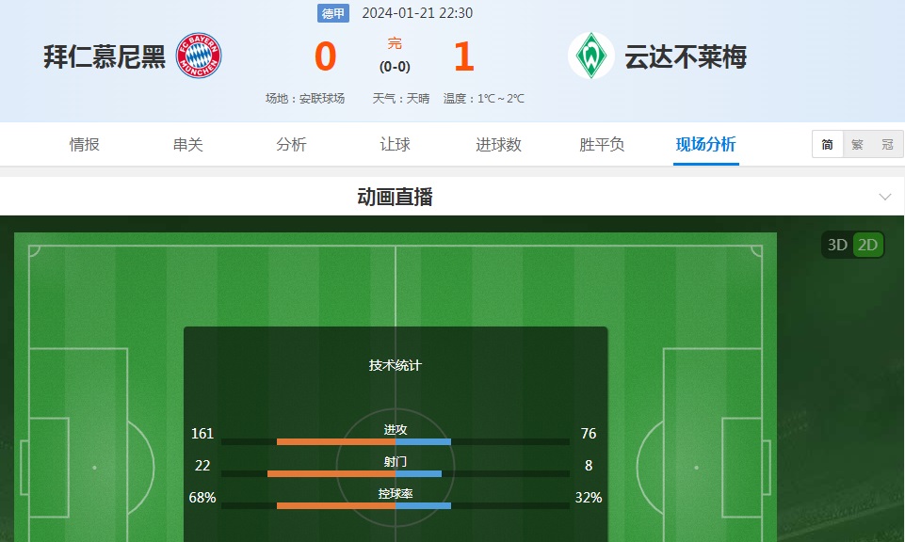This screenshot has height=542, width=905.
Task: Click the Werder Bremen team logo
Action: point(591,56)
